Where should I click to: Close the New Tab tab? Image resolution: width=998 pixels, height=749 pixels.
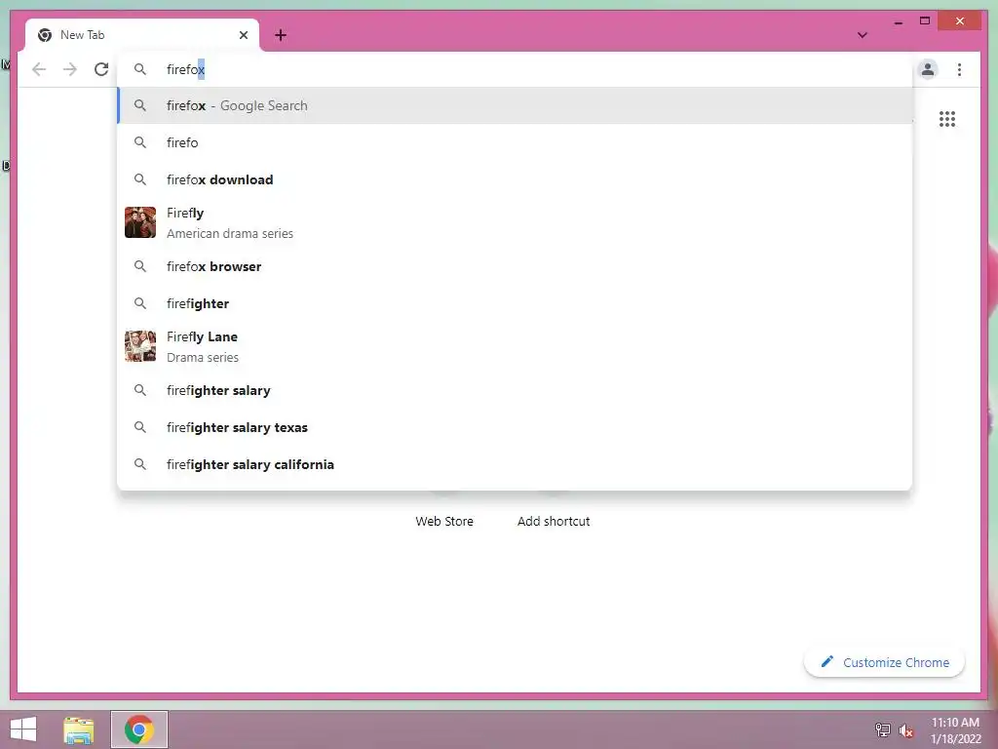tap(243, 35)
